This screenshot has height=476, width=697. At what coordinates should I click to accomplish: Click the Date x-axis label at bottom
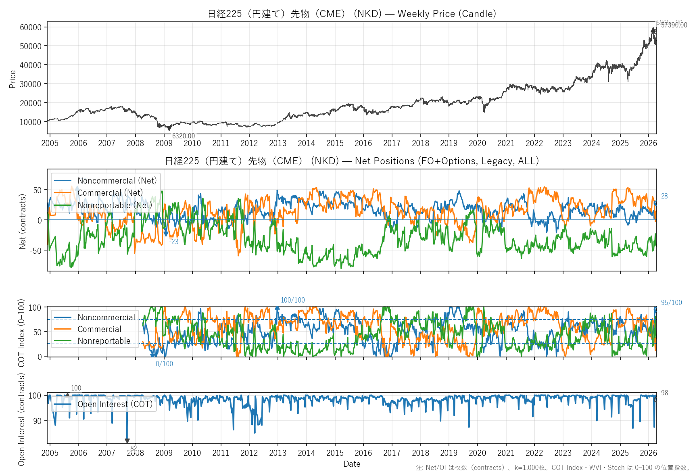click(352, 464)
